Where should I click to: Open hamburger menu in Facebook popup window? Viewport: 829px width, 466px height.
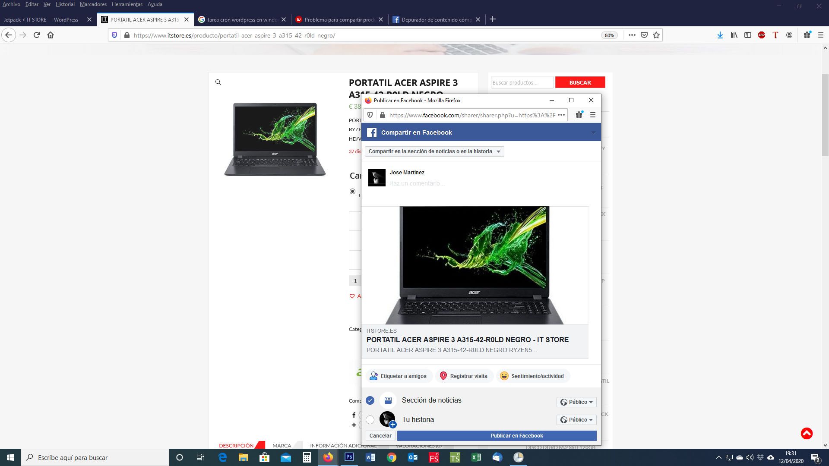593,115
